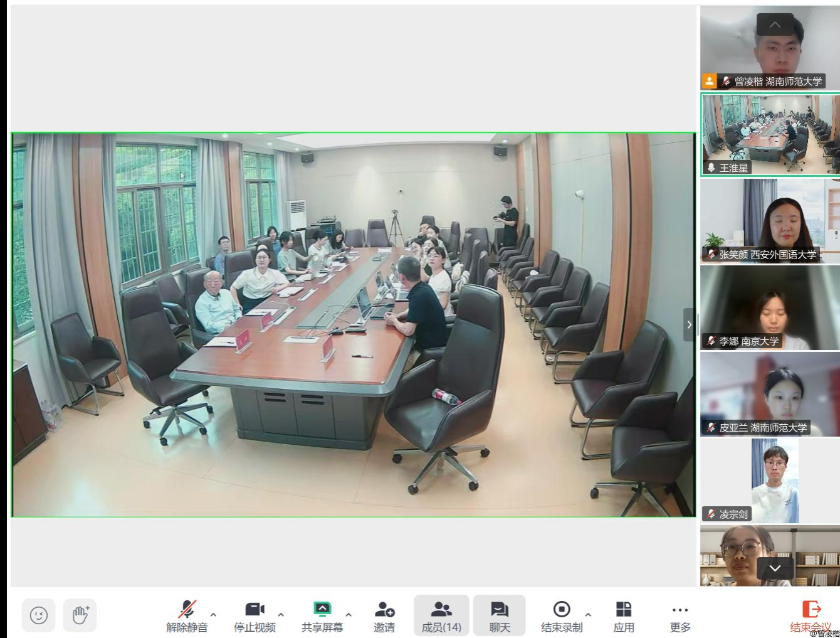
Task: Click the raise hand icon
Action: point(80,615)
